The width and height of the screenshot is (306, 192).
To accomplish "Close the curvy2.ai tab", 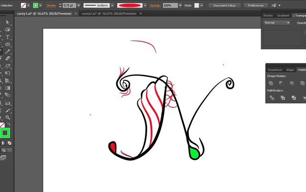I will coord(141,13).
